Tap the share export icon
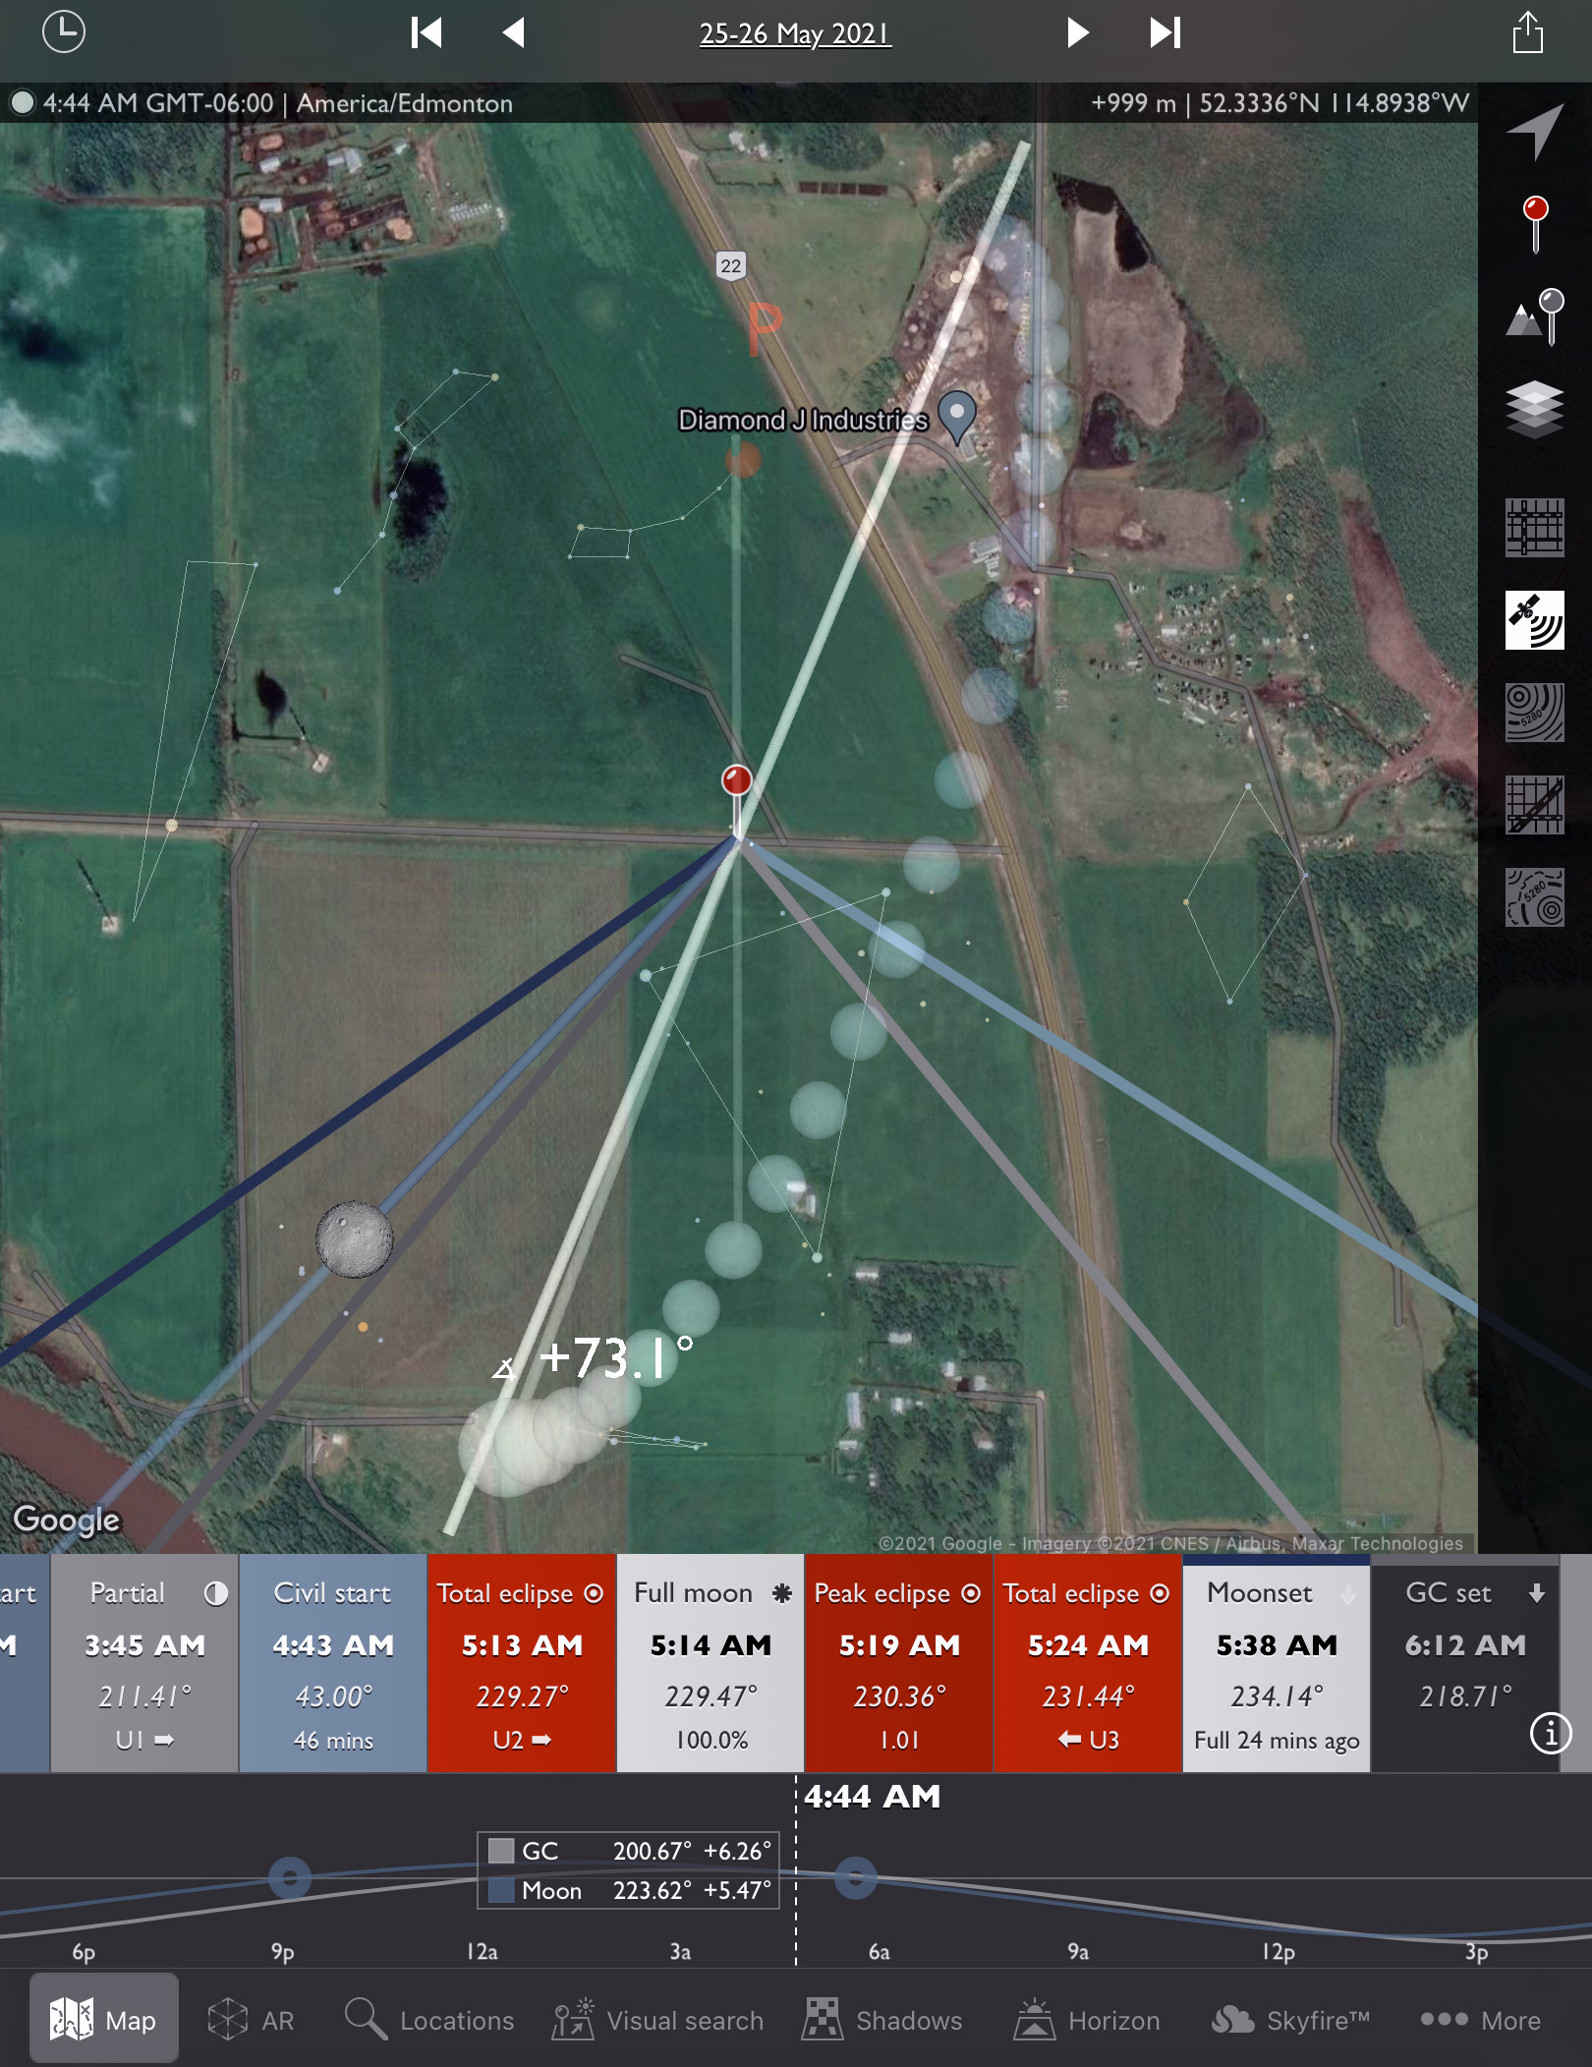Screen dimensions: 1592x2067 click(1527, 32)
